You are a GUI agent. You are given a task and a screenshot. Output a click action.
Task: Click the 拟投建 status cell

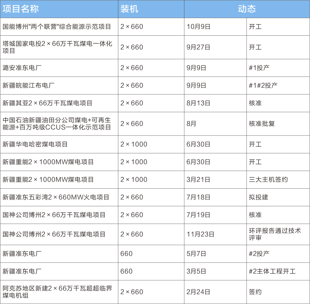tap(278, 197)
